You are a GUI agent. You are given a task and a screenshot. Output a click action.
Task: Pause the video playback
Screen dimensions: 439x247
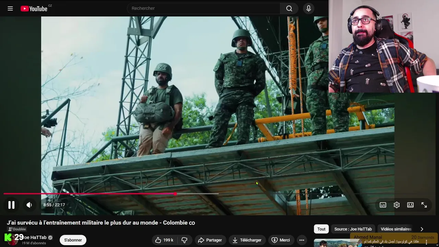coord(11,205)
